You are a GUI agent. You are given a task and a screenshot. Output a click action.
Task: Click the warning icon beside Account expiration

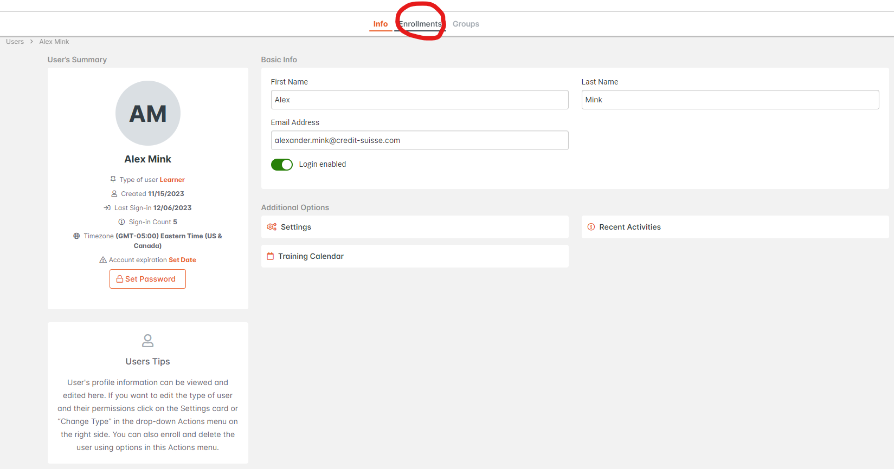pyautogui.click(x=103, y=260)
